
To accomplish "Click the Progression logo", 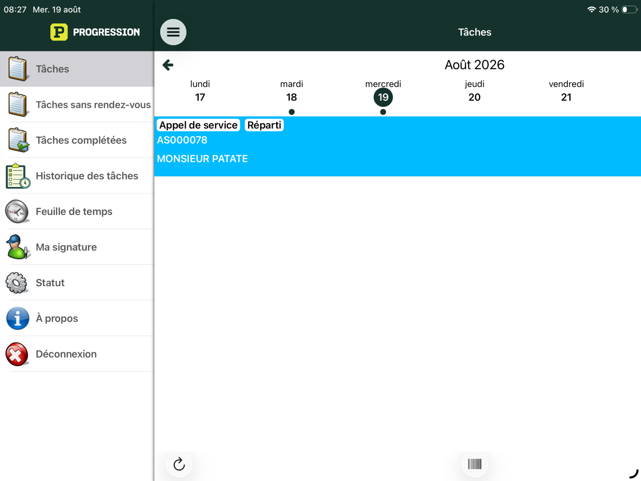I will pos(95,32).
